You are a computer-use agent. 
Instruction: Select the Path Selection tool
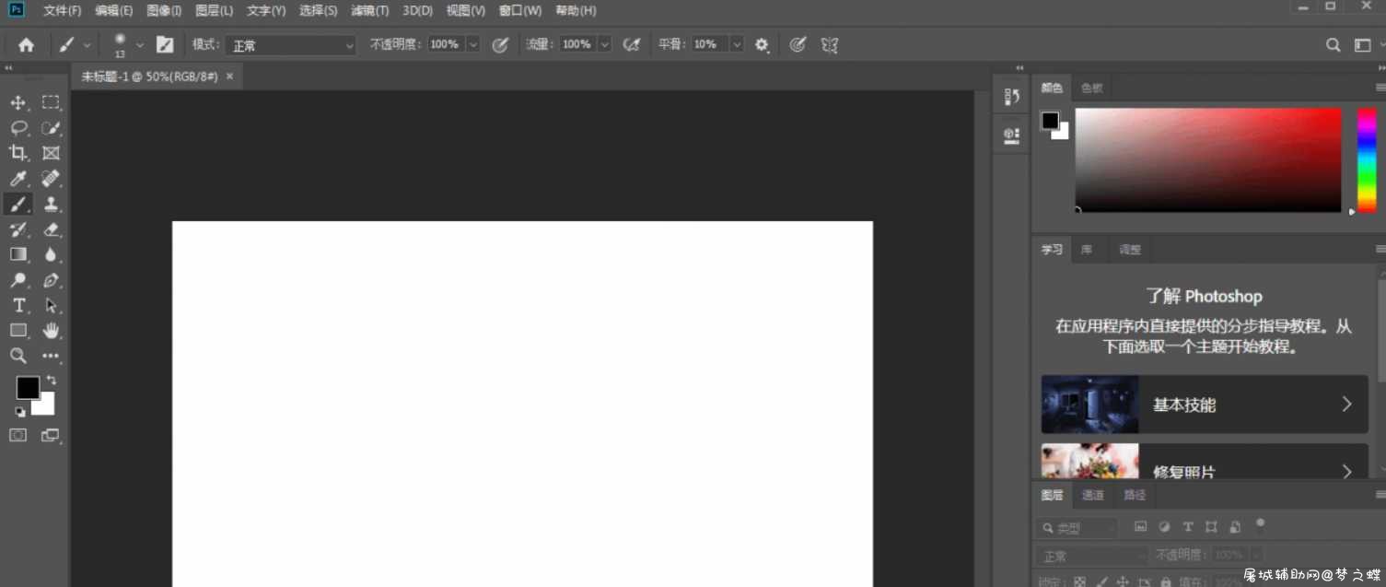(x=51, y=305)
